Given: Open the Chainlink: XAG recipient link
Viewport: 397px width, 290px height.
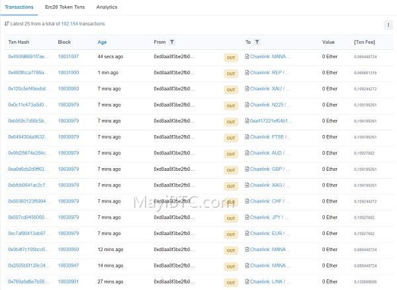Looking at the screenshot, I should pyautogui.click(x=270, y=185).
